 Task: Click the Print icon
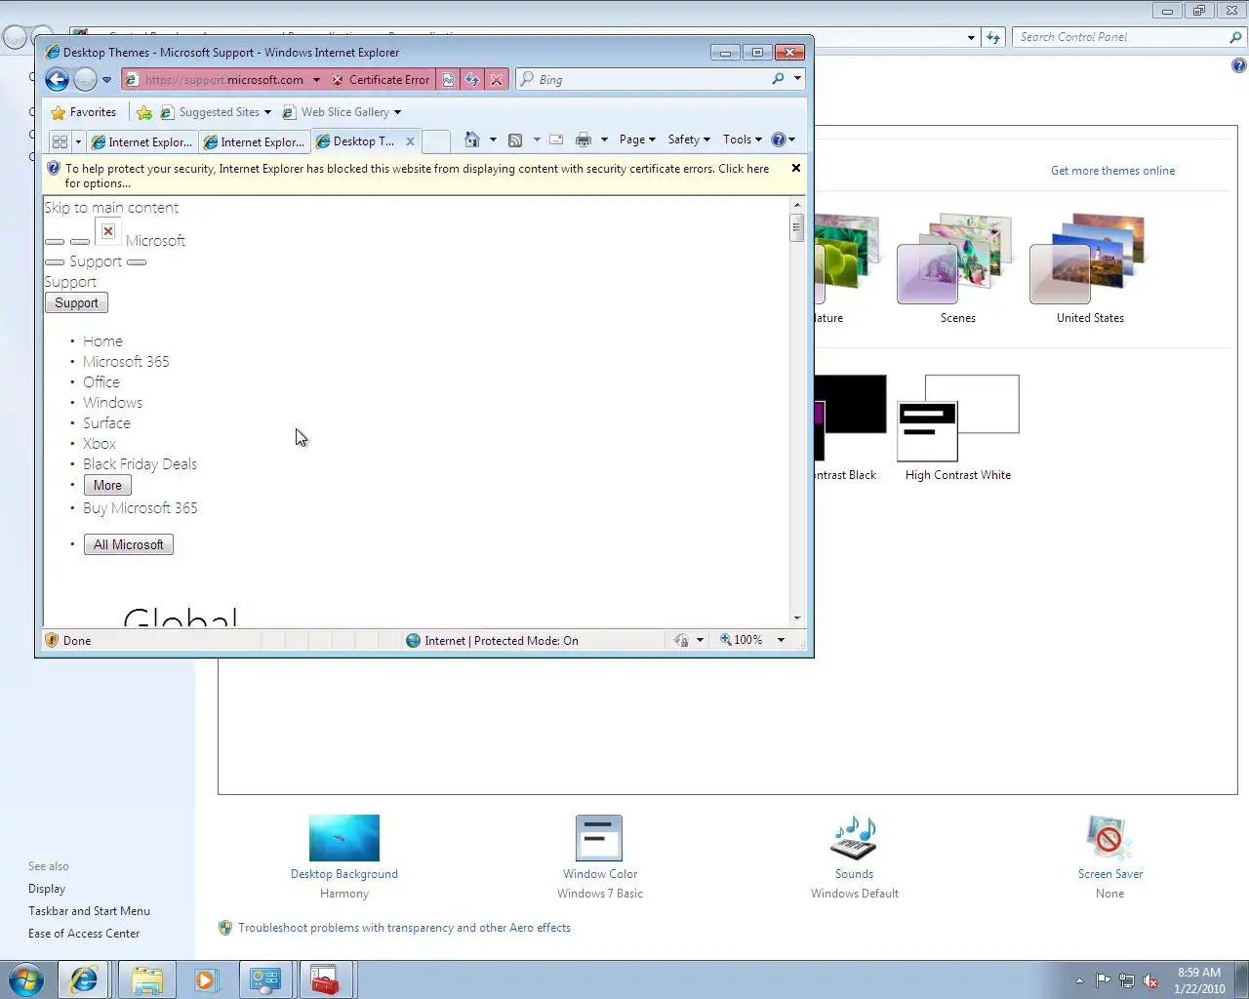(584, 140)
